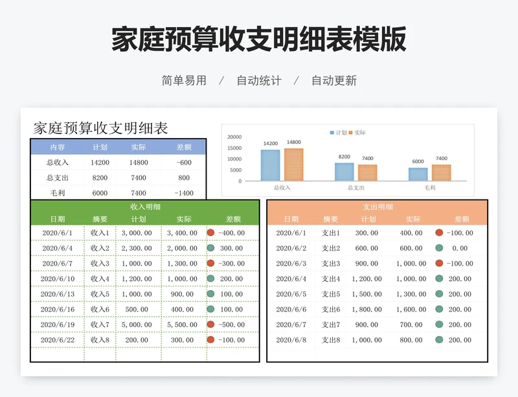Click the 内容 column header in summary table
The height and width of the screenshot is (397, 518).
coord(58,147)
